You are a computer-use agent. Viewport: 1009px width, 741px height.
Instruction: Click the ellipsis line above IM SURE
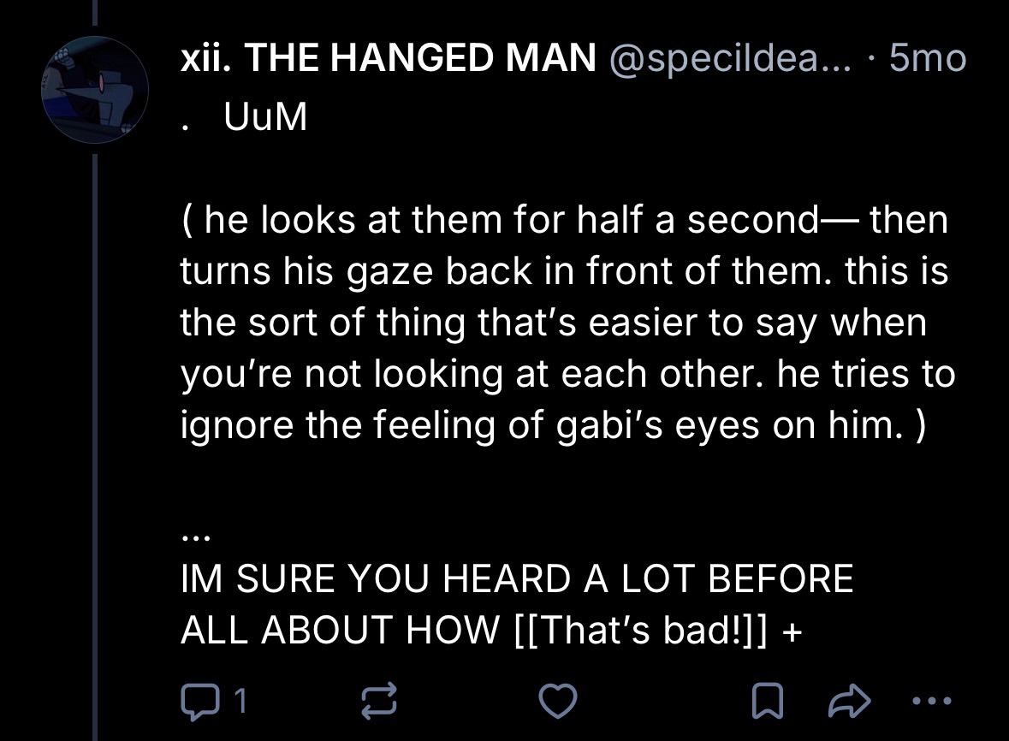[190, 537]
